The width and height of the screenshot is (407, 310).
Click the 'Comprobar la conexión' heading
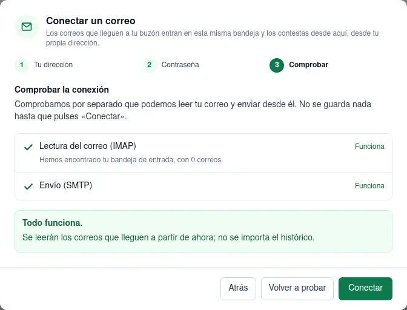click(x=62, y=90)
